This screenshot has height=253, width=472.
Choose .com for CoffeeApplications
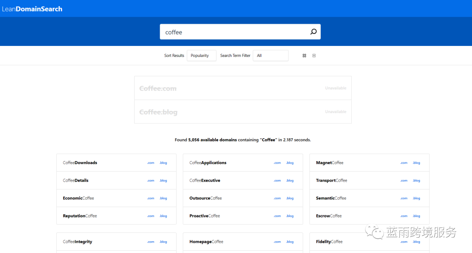(277, 163)
